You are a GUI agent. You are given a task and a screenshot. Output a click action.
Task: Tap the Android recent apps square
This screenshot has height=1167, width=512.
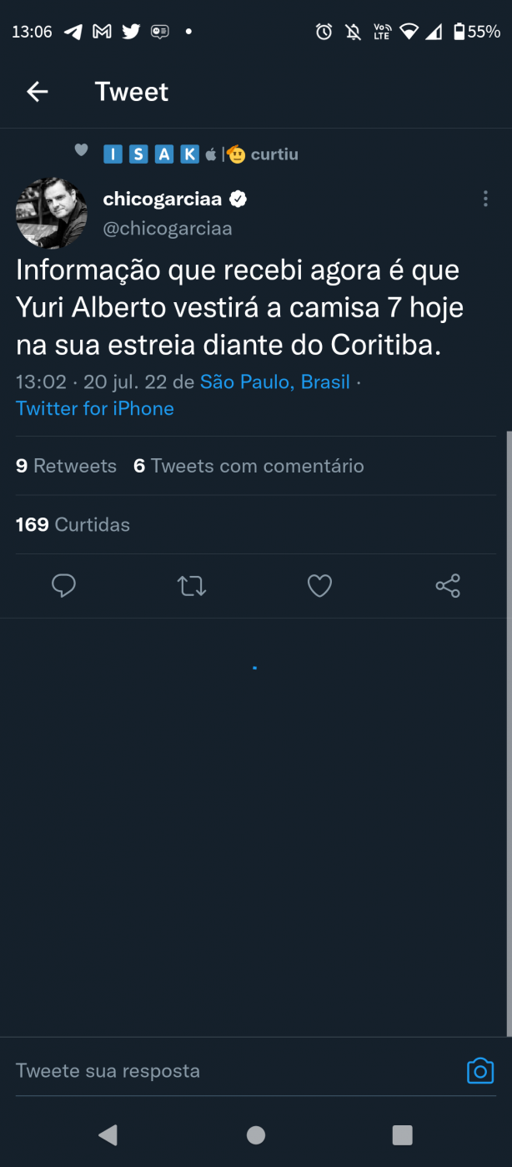(x=403, y=1134)
